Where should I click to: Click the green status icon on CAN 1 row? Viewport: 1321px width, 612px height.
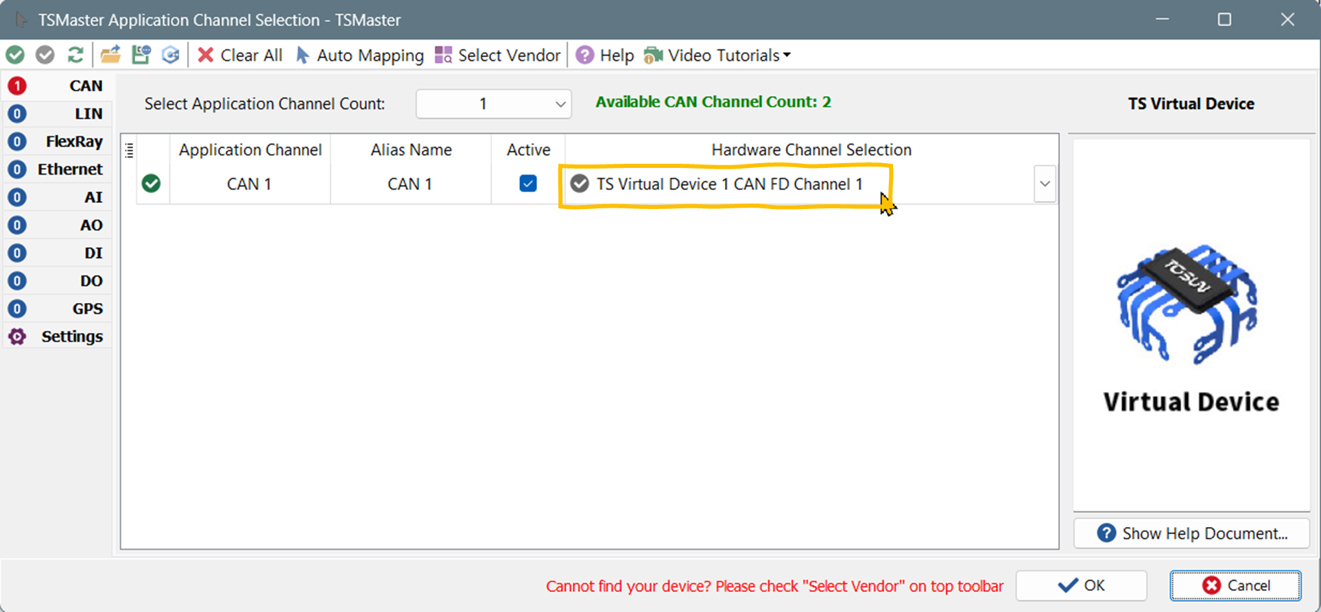(x=151, y=184)
